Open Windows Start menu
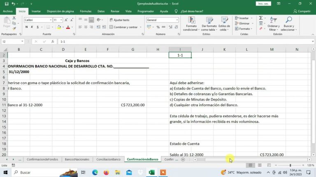Image resolution: width=316 pixels, height=177 pixels. pyautogui.click(x=5, y=172)
